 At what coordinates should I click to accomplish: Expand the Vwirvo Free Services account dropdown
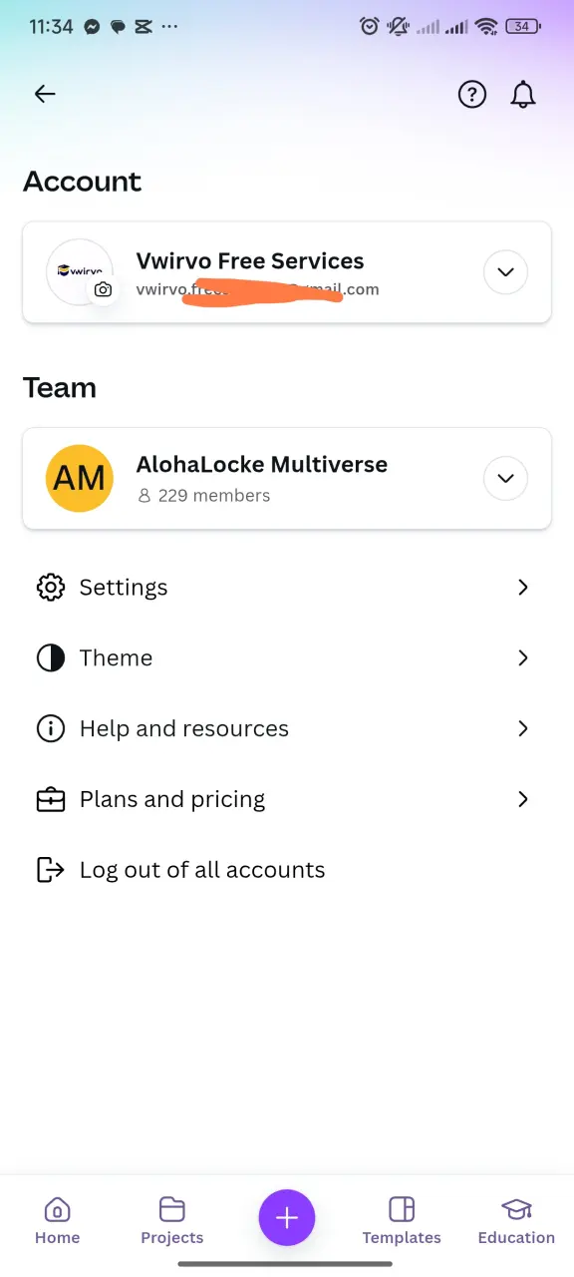click(505, 272)
